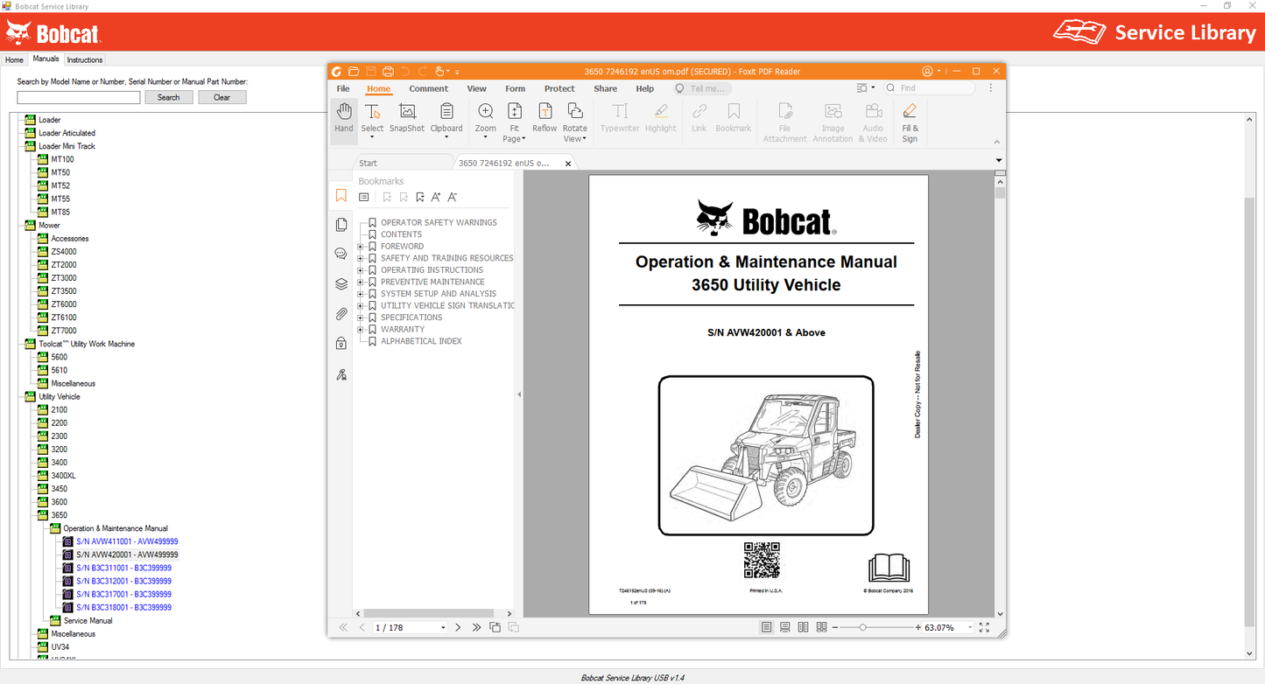This screenshot has width=1265, height=684.
Task: Select the ZT6100 mower tree item
Action: tap(64, 318)
